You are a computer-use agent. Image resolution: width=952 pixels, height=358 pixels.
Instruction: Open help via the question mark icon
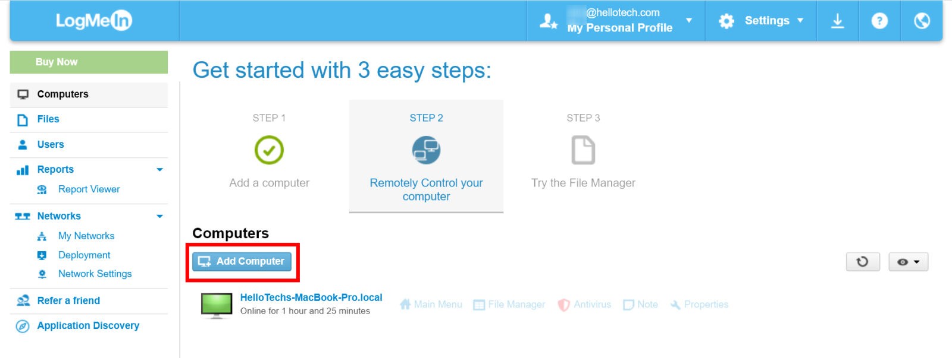(x=879, y=21)
